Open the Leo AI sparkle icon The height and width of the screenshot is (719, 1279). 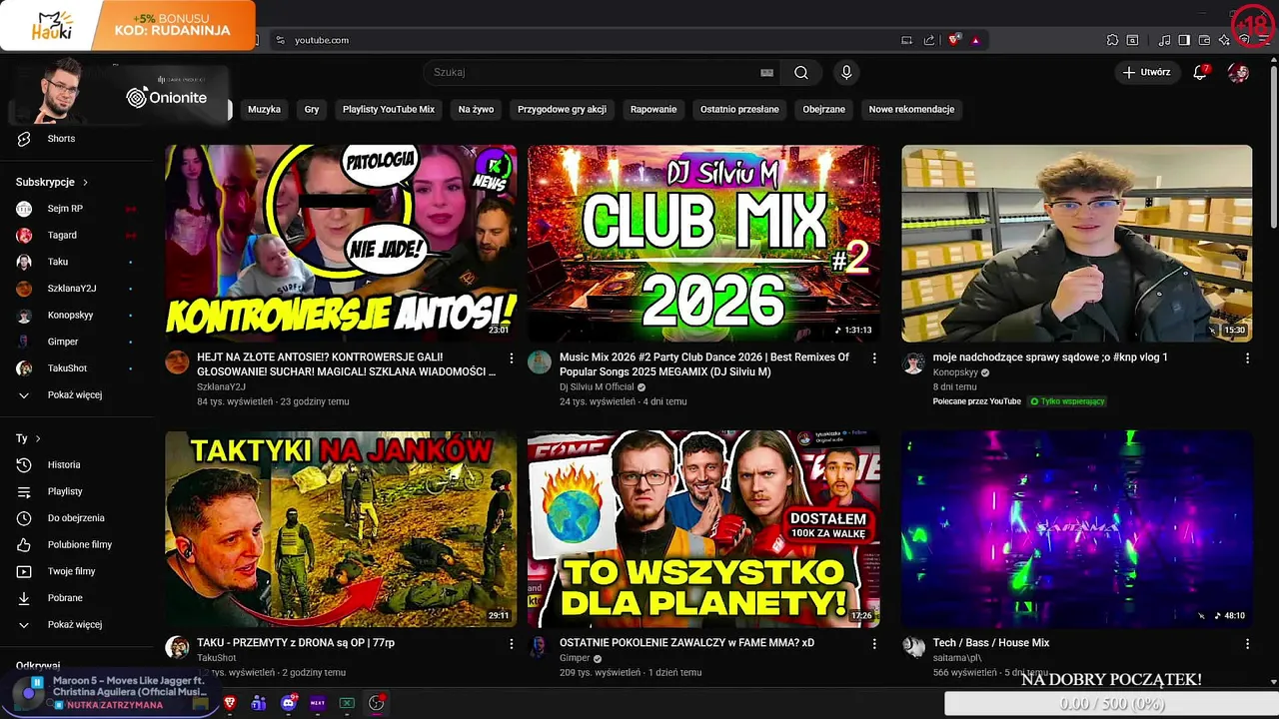point(1224,40)
